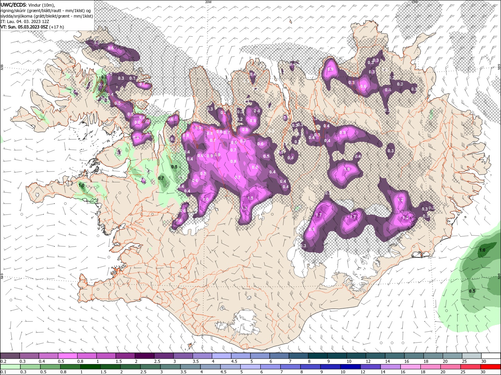The width and height of the screenshot is (501, 375).
Task: Click the dark teal 9–10 swatch, upper legend row
Action: click(x=337, y=356)
